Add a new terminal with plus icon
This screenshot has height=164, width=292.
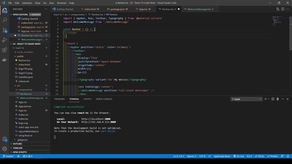266,99
